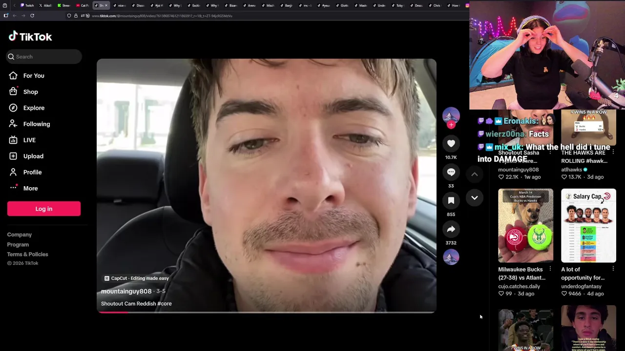Screen dimensions: 625x351
Task: Open the three-dot menu on Milwaukee Bucks card
Action: tap(550, 269)
